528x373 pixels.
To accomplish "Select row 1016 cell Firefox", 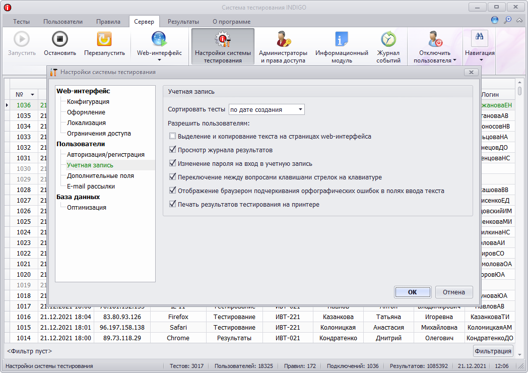I will pos(178,317).
